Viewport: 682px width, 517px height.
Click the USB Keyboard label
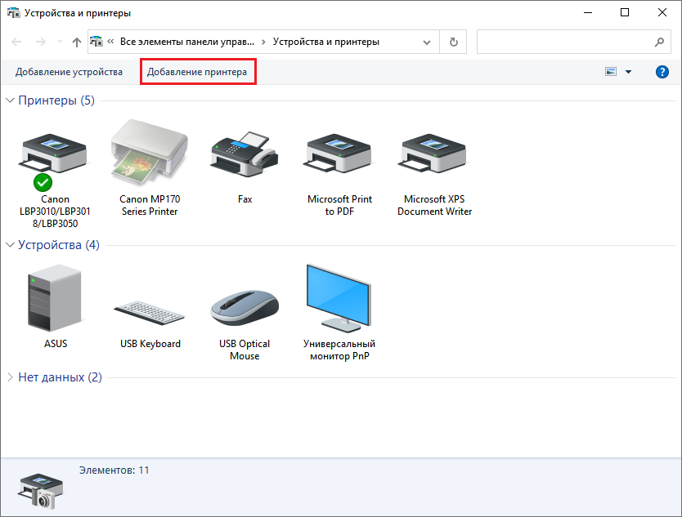pyautogui.click(x=150, y=344)
